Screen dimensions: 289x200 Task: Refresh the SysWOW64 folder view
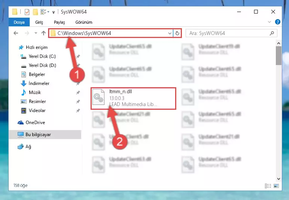point(177,33)
